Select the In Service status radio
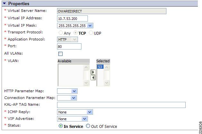Viewport: 202px width, 134px height. pyautogui.click(x=61, y=126)
